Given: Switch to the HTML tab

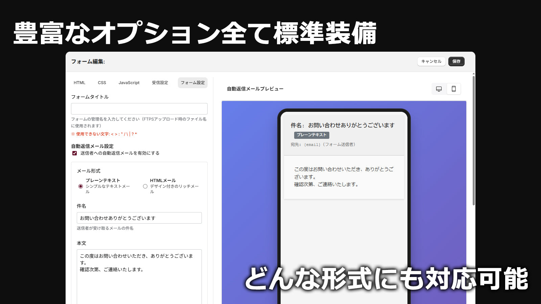Looking at the screenshot, I should tap(79, 82).
